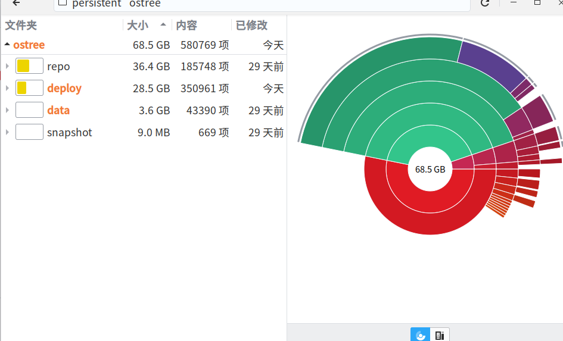Image resolution: width=563 pixels, height=341 pixels.
Task: Select the ostree folder name
Action: [29, 45]
